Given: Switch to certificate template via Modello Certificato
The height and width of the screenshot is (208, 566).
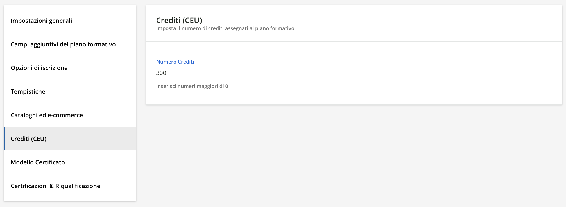Looking at the screenshot, I should pos(38,162).
